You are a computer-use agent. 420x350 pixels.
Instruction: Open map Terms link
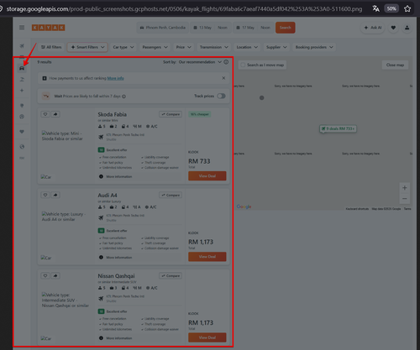407,209
